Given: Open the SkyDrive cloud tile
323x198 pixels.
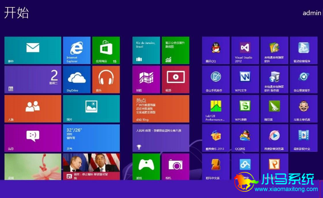Looking at the screenshot, I should pyautogui.click(x=77, y=79).
